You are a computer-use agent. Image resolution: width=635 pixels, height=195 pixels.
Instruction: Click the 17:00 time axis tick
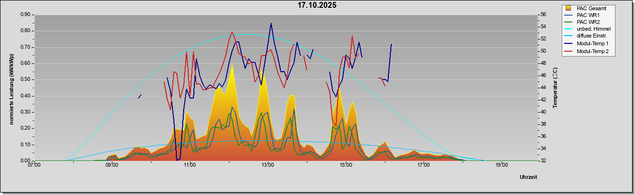[x=424, y=165]
